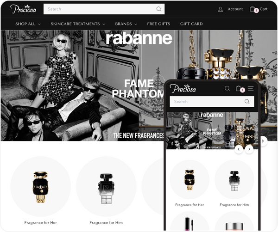Advance desktop carousel with right arrow
Screen dimensions: 278x232
263,140
